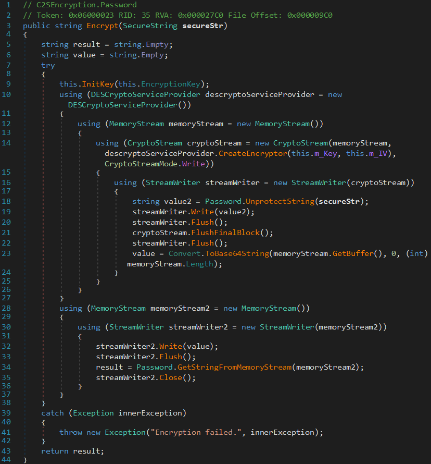
Task: Click the "memoryStream2" variable declared on line 28
Action: coord(180,308)
